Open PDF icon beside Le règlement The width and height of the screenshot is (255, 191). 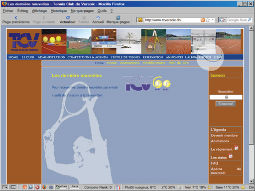[x=236, y=148]
